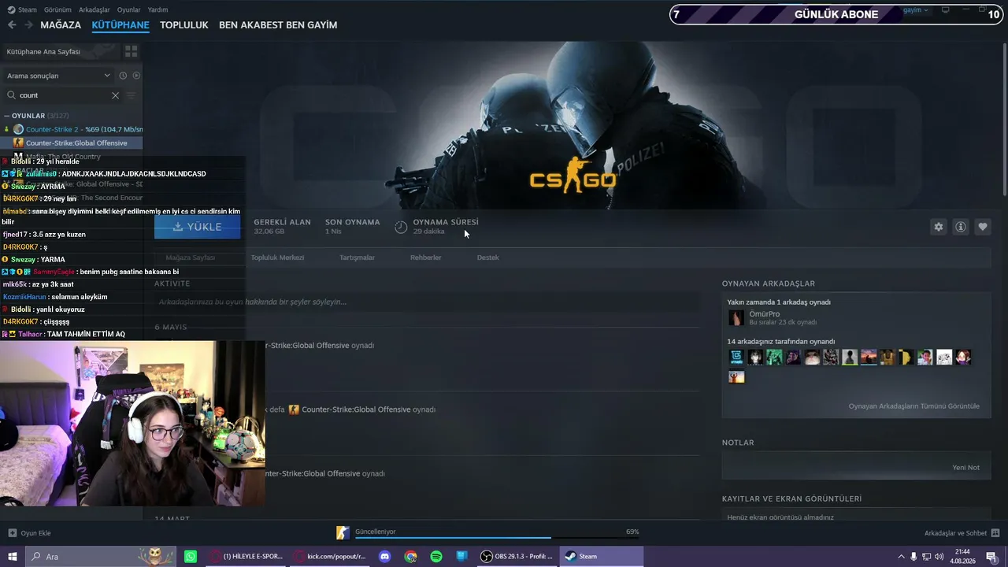Click the blue YÜKLE install button
This screenshot has width=1008, height=567.
pyautogui.click(x=198, y=227)
